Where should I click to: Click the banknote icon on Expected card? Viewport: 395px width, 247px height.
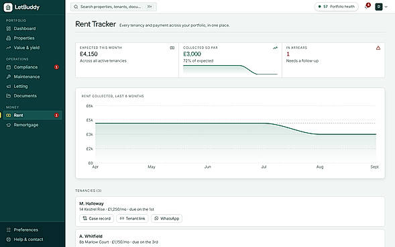[x=172, y=48]
